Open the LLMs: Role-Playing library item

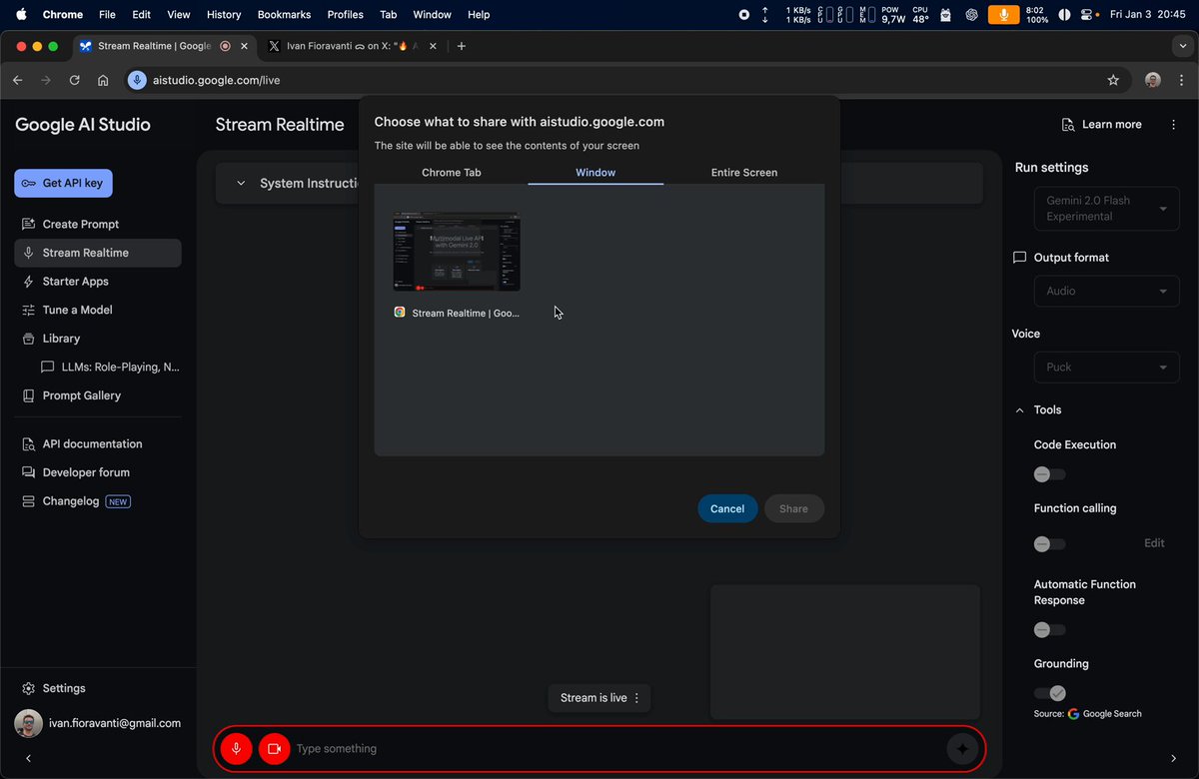tap(111, 367)
